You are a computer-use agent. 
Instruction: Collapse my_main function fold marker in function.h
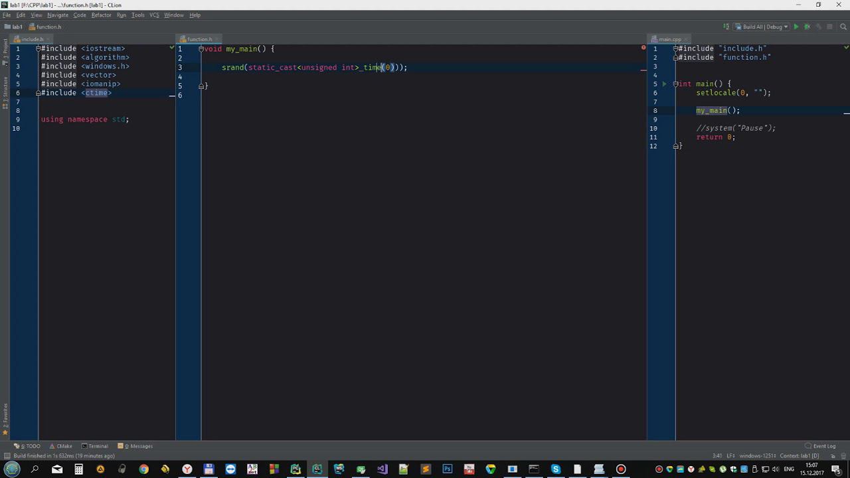(x=201, y=49)
